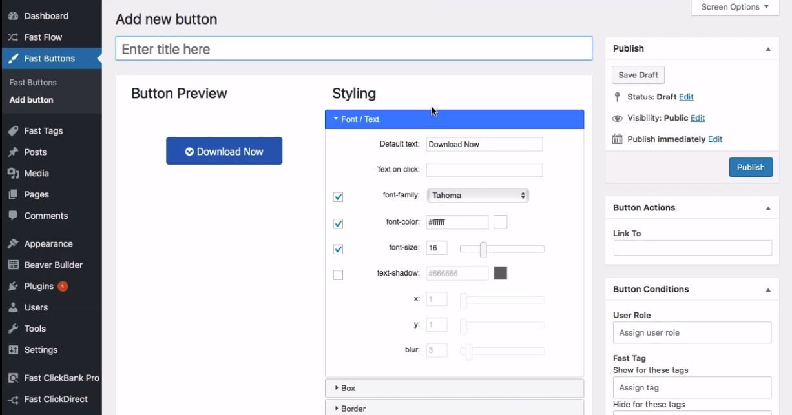
Task: Click the Publish button
Action: tap(751, 167)
